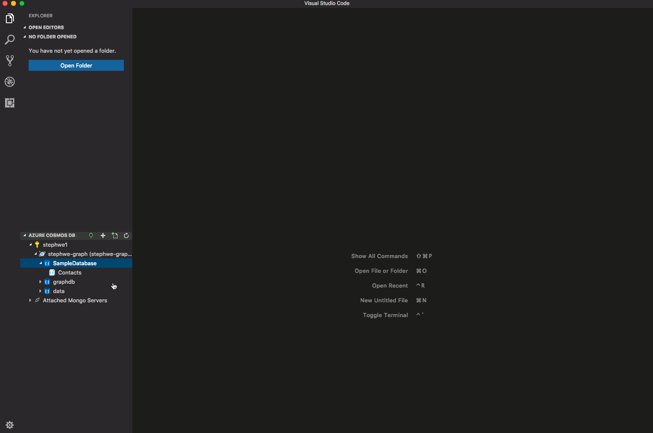This screenshot has height=433, width=653.
Task: Click the plus icon in Azure Cosmos DB header
Action: coord(103,235)
